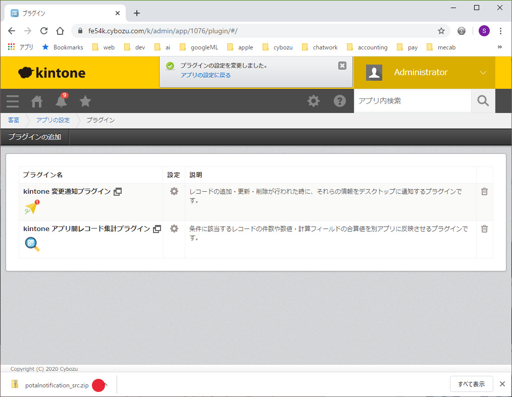Image resolution: width=512 pixels, height=397 pixels.
Task: Click kintone 変更通知プラグイン name
Action: (67, 192)
